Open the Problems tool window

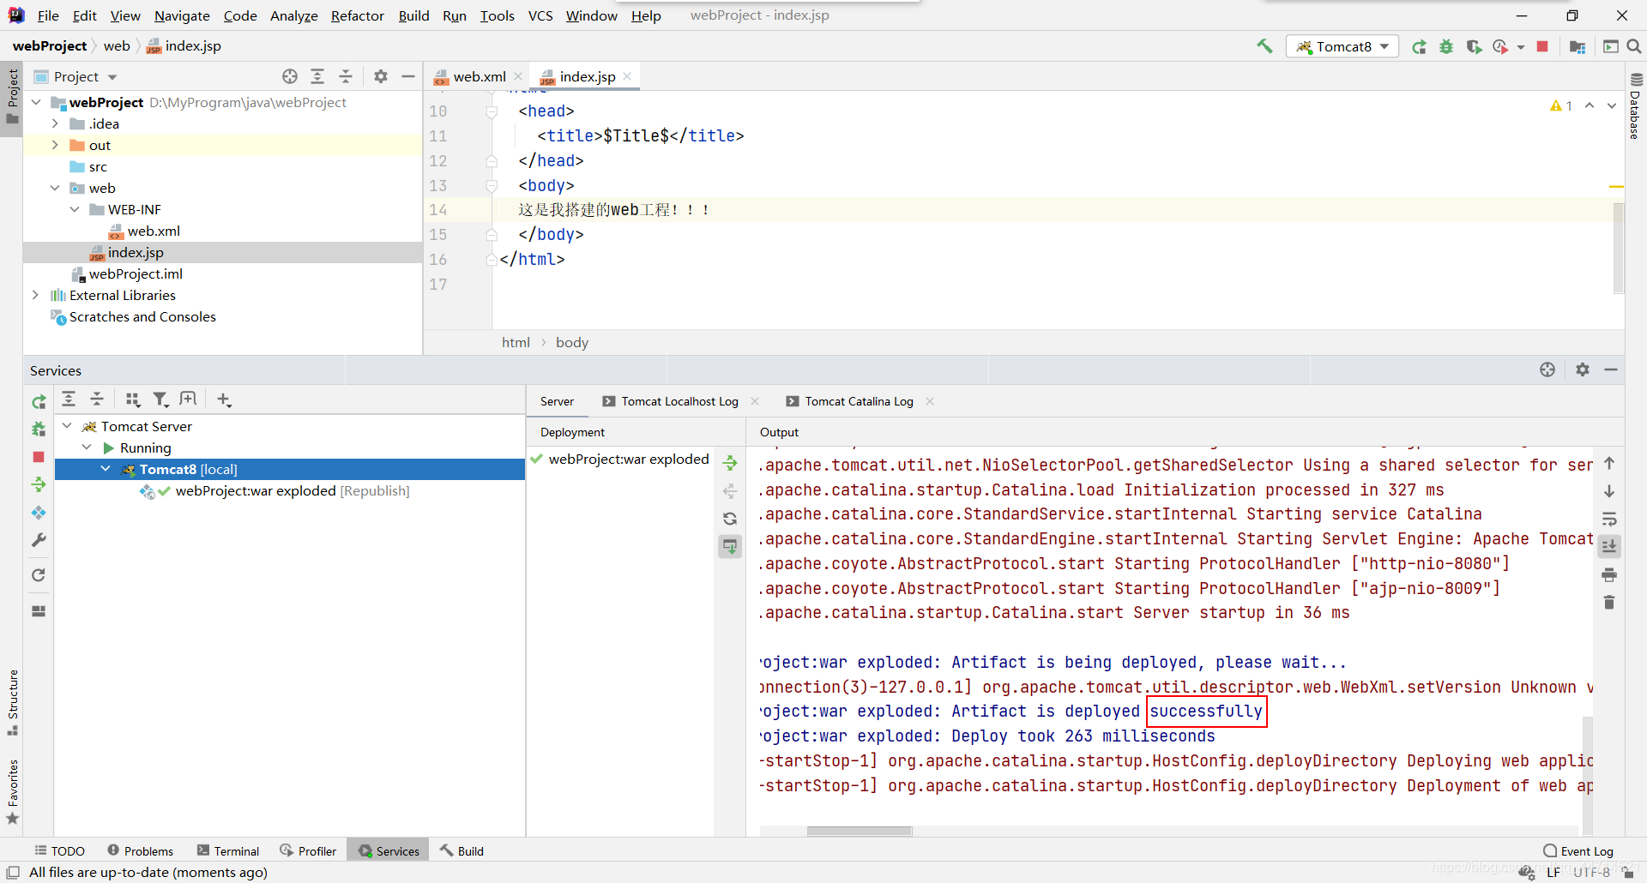[x=140, y=850]
